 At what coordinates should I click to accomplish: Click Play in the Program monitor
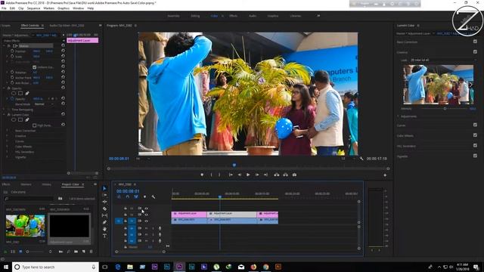[x=248, y=175]
